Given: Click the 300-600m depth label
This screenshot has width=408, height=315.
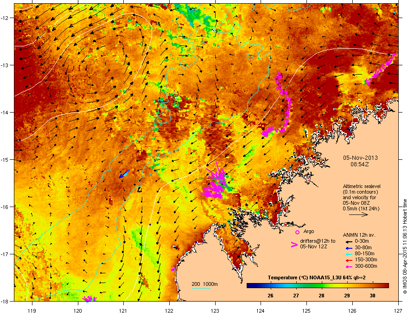Looking at the screenshot, I should [x=366, y=266].
